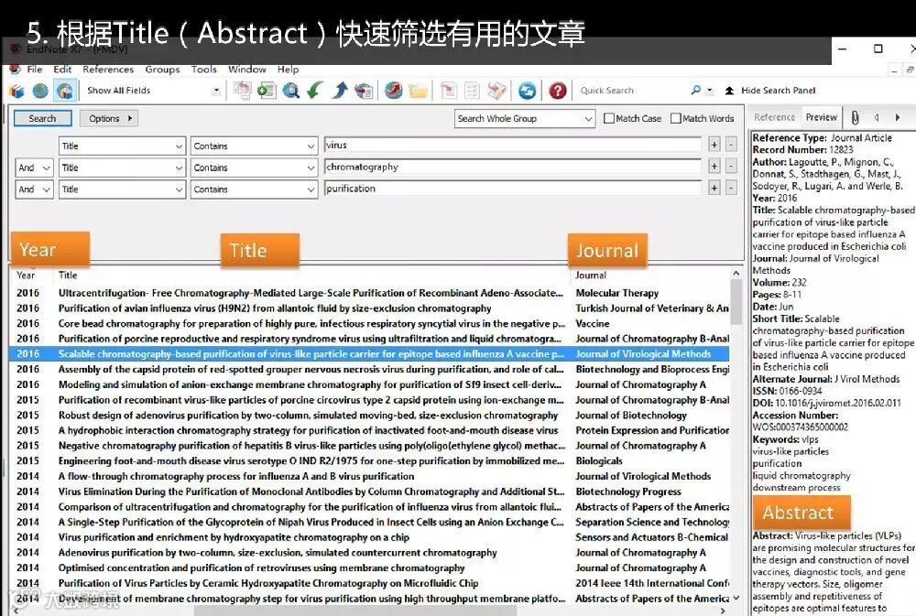
Task: Sort list by the Year column header
Action: point(26,275)
